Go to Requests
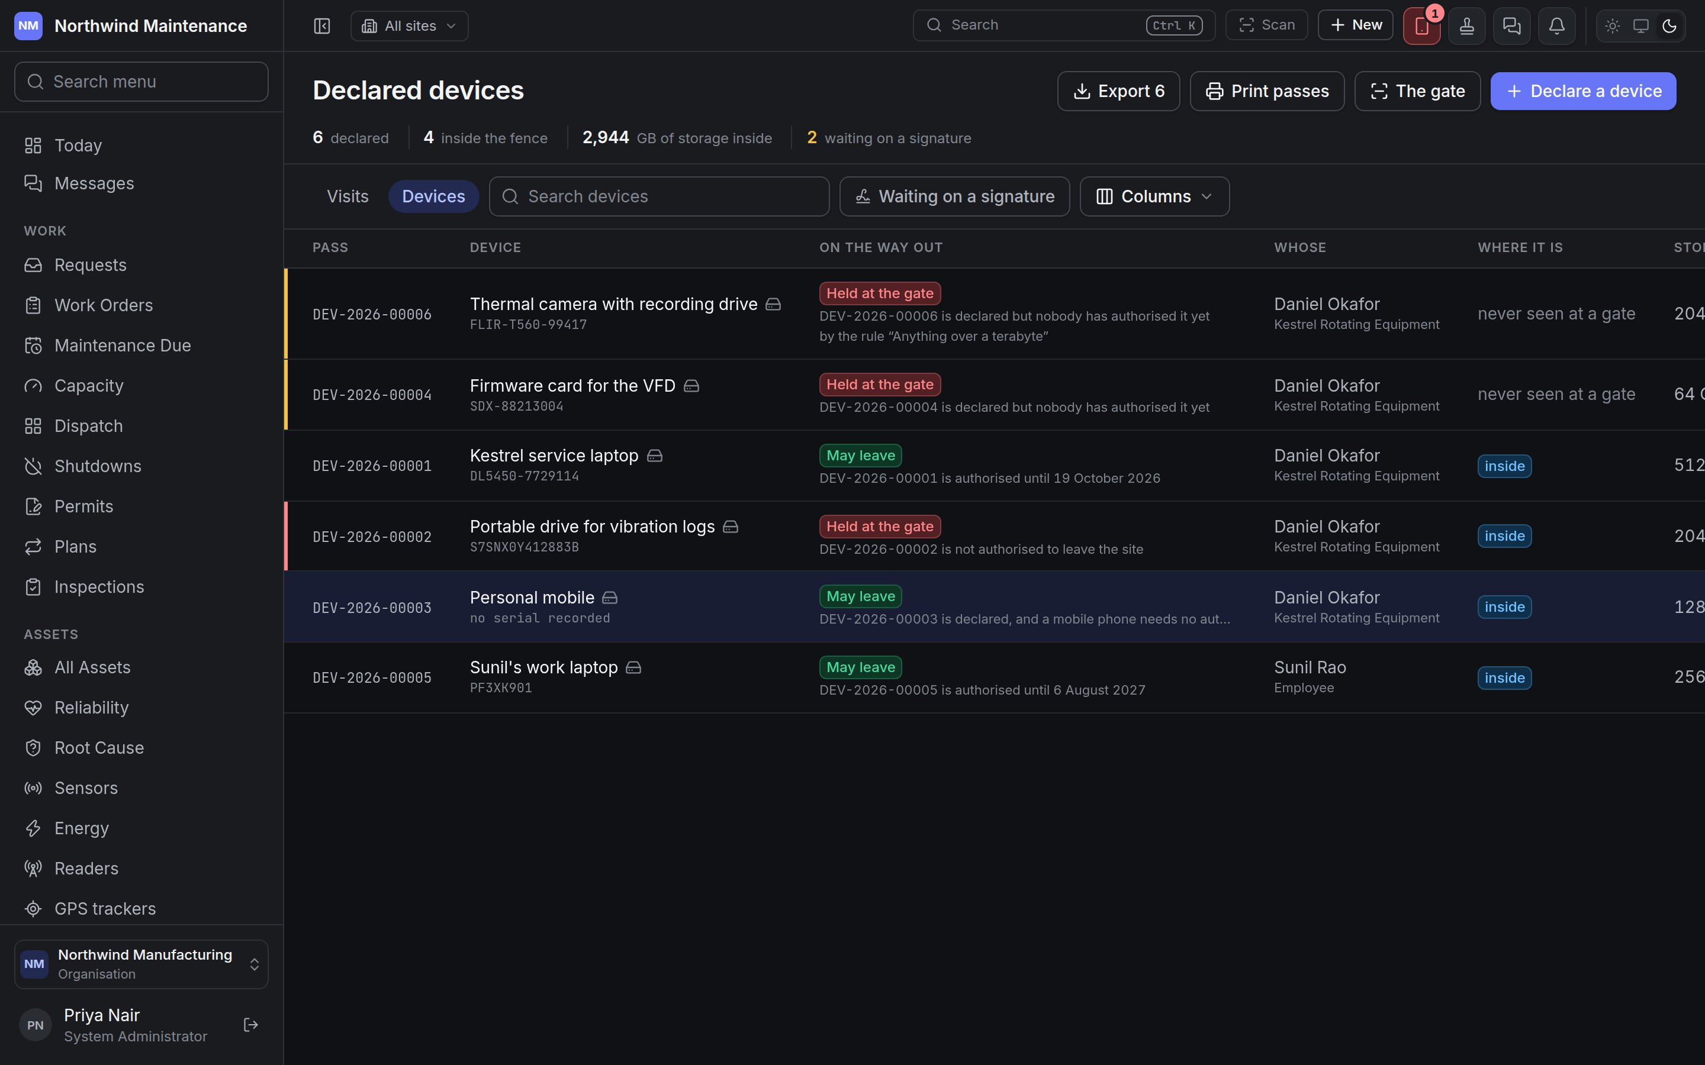Image resolution: width=1705 pixels, height=1065 pixels. pyautogui.click(x=141, y=265)
